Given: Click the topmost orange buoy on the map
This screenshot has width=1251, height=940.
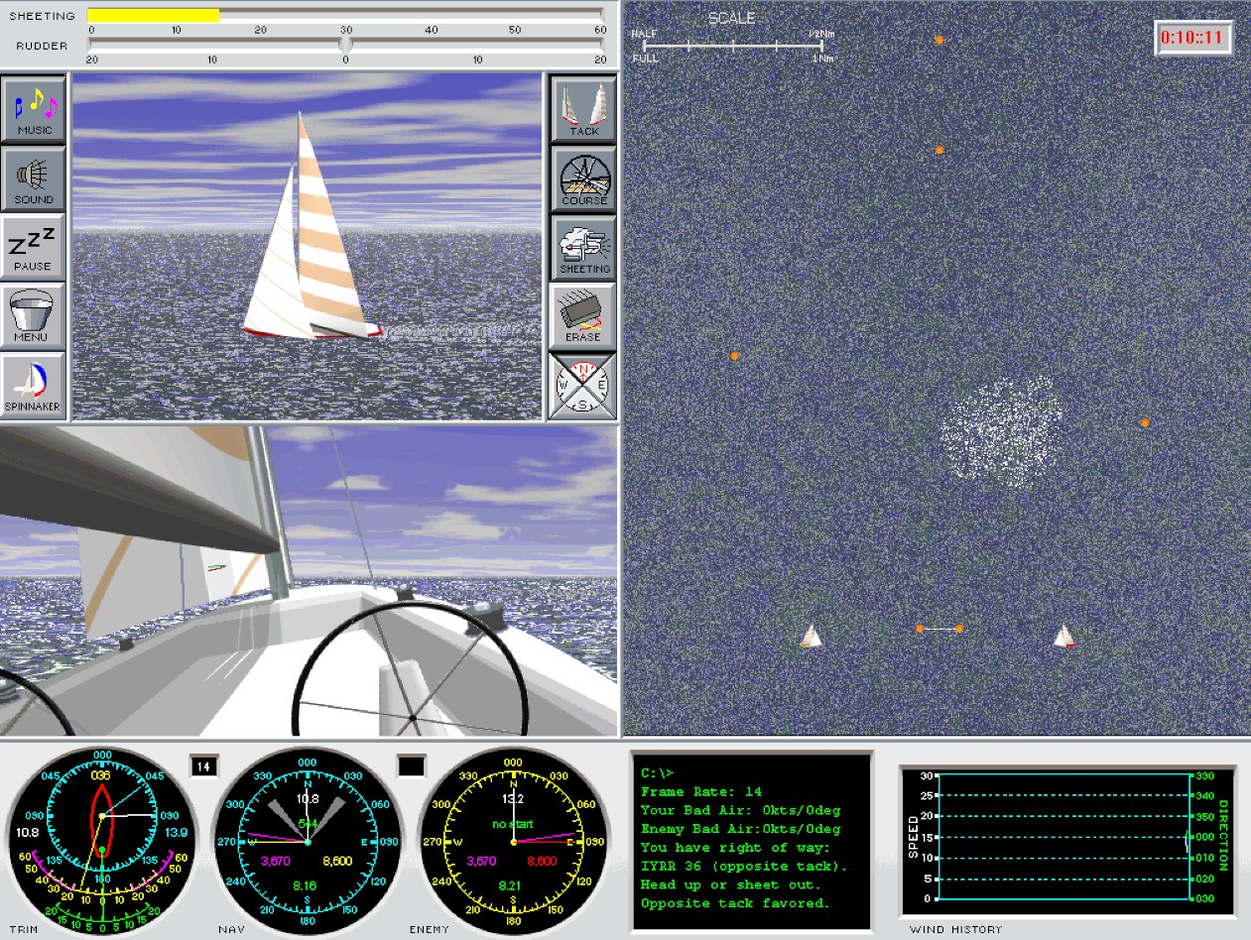Looking at the screenshot, I should click(x=939, y=41).
